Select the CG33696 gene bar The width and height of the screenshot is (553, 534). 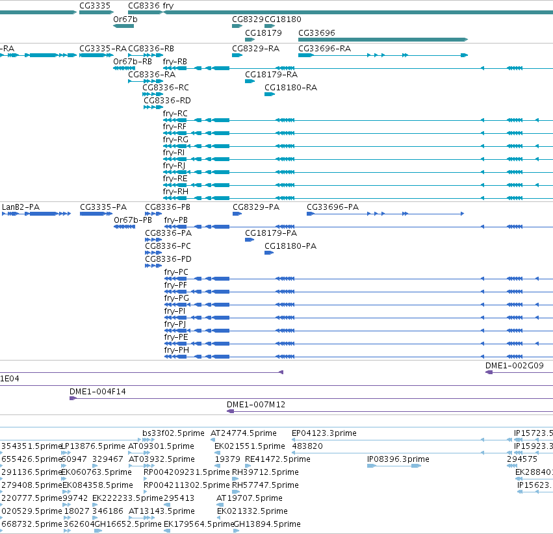point(383,40)
